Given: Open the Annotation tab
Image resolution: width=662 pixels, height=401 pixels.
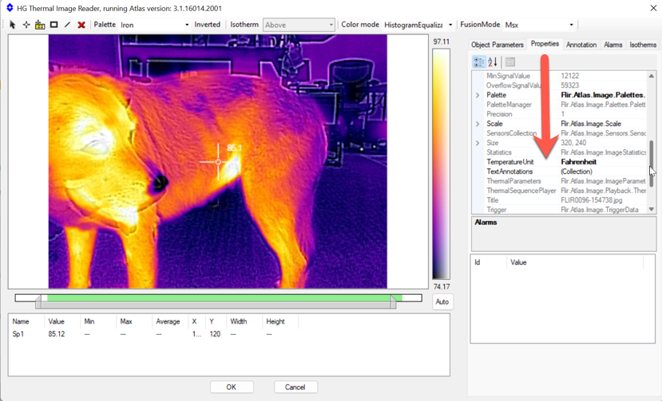Looking at the screenshot, I should click(581, 45).
